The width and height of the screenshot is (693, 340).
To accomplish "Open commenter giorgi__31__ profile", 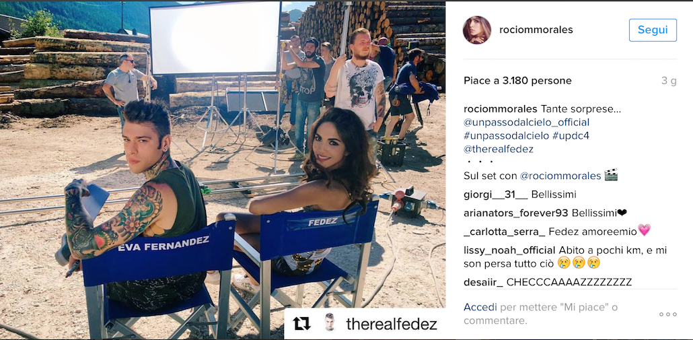I will point(495,195).
